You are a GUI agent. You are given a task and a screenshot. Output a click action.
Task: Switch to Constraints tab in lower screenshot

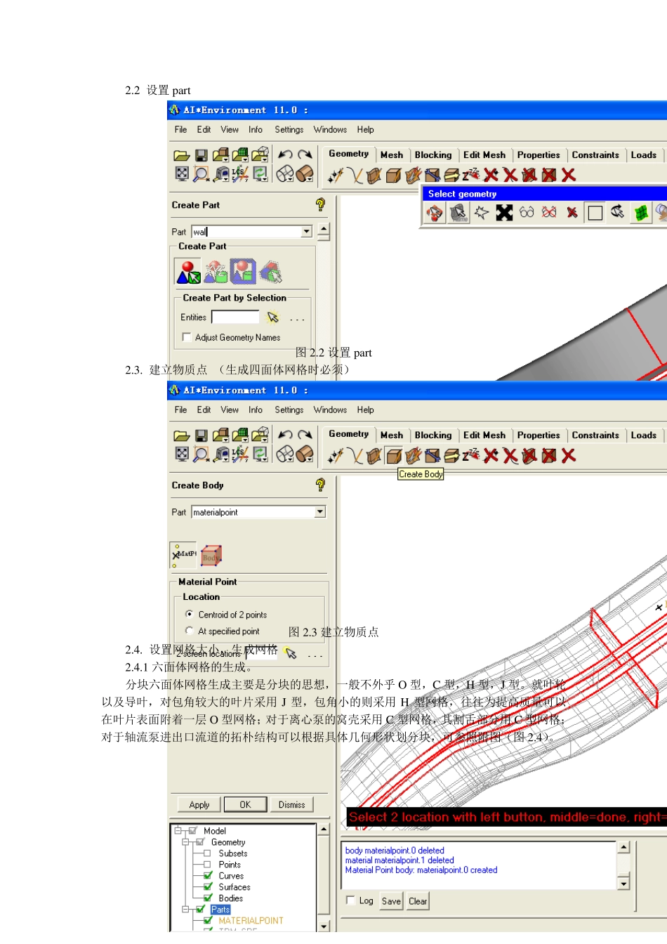coord(595,435)
